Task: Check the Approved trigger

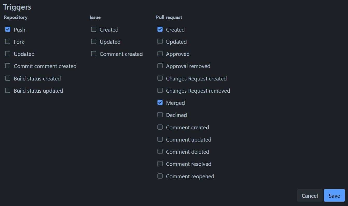Action: point(160,54)
